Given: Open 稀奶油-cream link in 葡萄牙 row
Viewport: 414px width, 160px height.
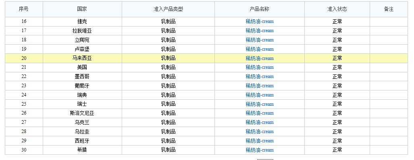Looking at the screenshot, I should (260, 86).
